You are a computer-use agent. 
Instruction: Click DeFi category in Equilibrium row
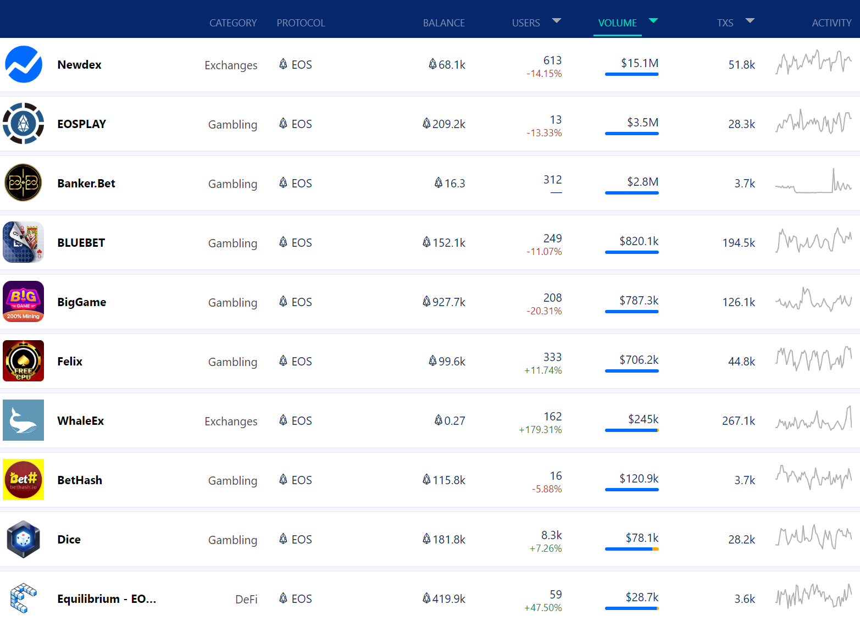[x=246, y=600]
